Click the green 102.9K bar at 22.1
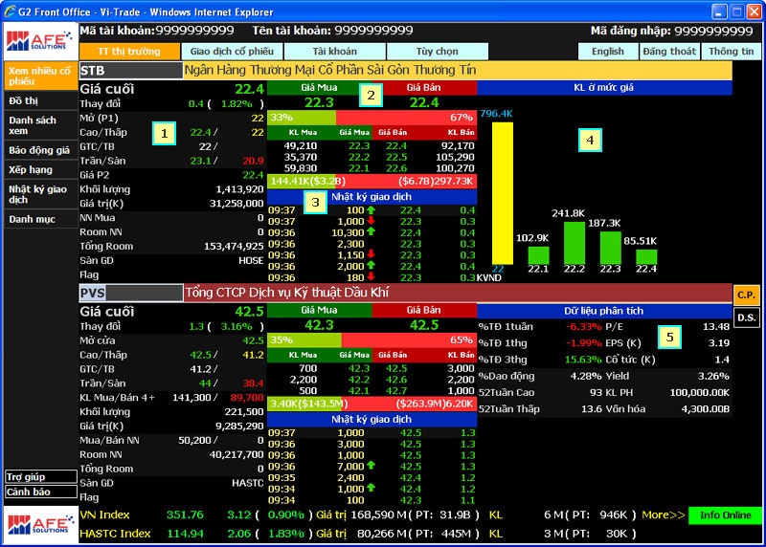 coord(538,255)
